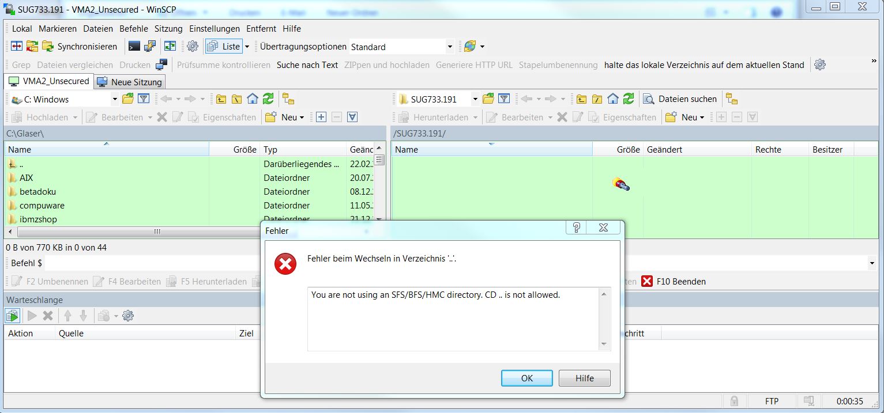This screenshot has width=884, height=413.
Task: Toggle the Liste queue view button
Action: tap(225, 47)
